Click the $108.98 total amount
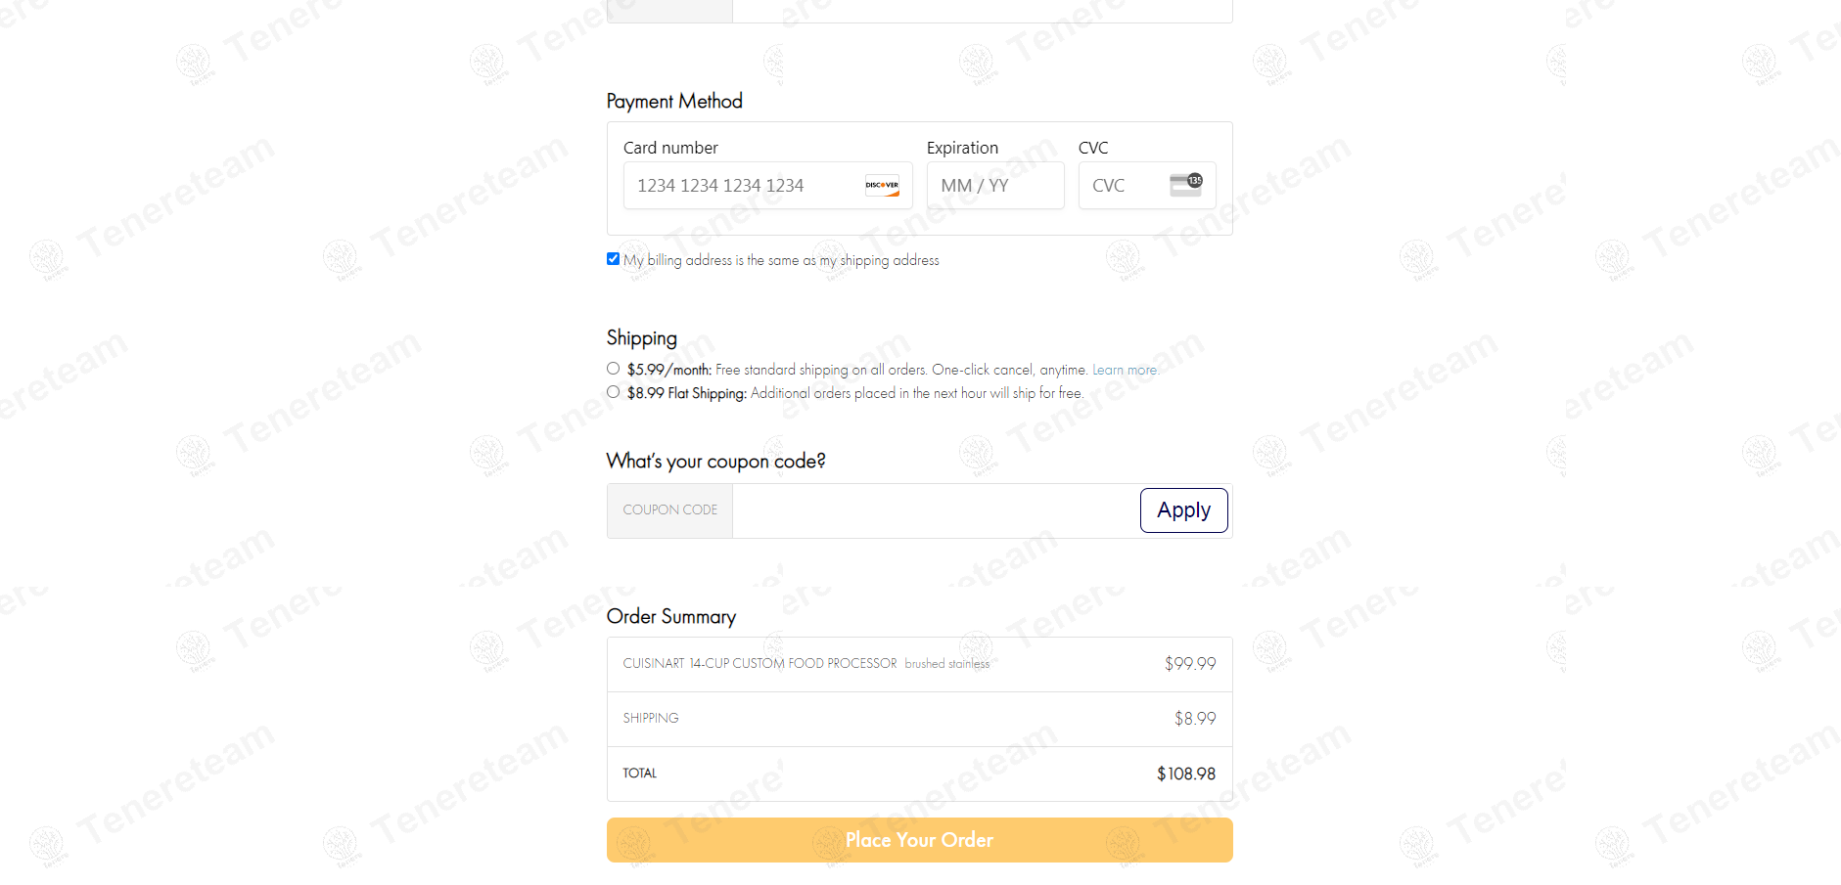Viewport: 1841px width, 885px height. point(1185,774)
